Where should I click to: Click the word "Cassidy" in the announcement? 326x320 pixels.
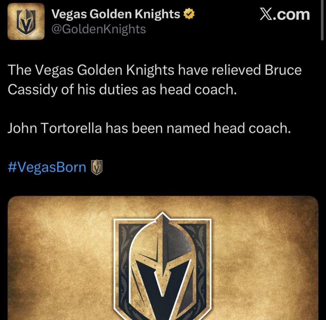32,90
